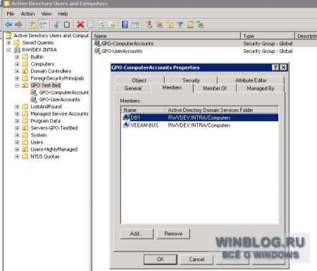The width and height of the screenshot is (317, 271).
Task: Click the Copy toolbar icon beside the scissors
Action: click(67, 25)
